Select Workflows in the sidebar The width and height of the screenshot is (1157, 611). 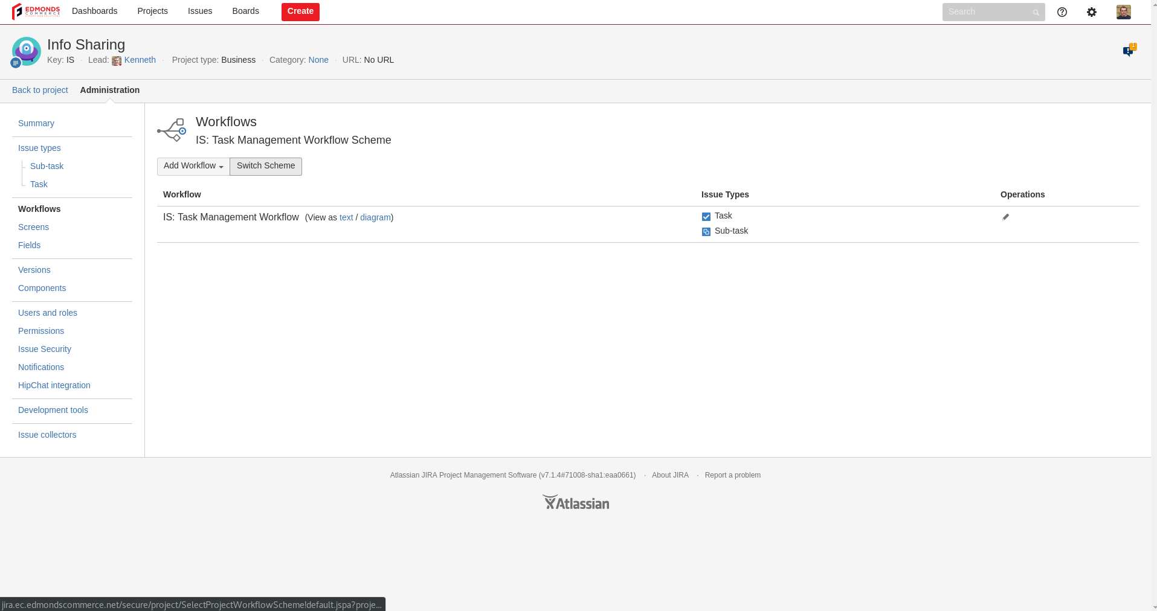tap(39, 209)
